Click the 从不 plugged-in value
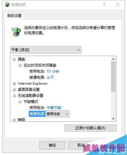Screen dimensions: 127x155 point(50,77)
